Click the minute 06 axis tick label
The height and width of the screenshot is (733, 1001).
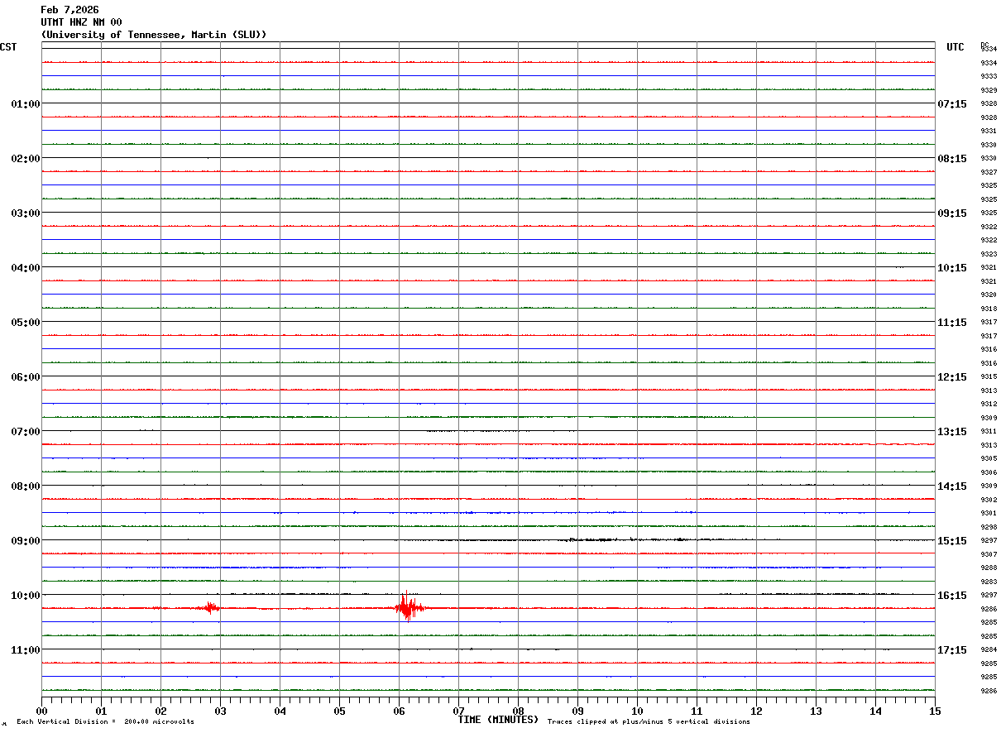(399, 711)
